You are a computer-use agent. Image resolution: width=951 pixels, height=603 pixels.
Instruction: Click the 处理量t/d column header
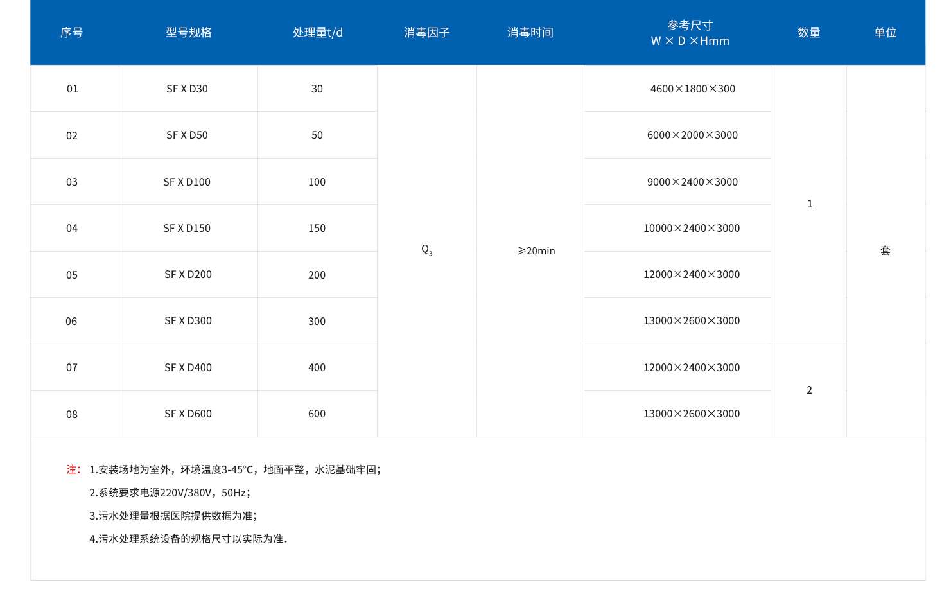[318, 33]
